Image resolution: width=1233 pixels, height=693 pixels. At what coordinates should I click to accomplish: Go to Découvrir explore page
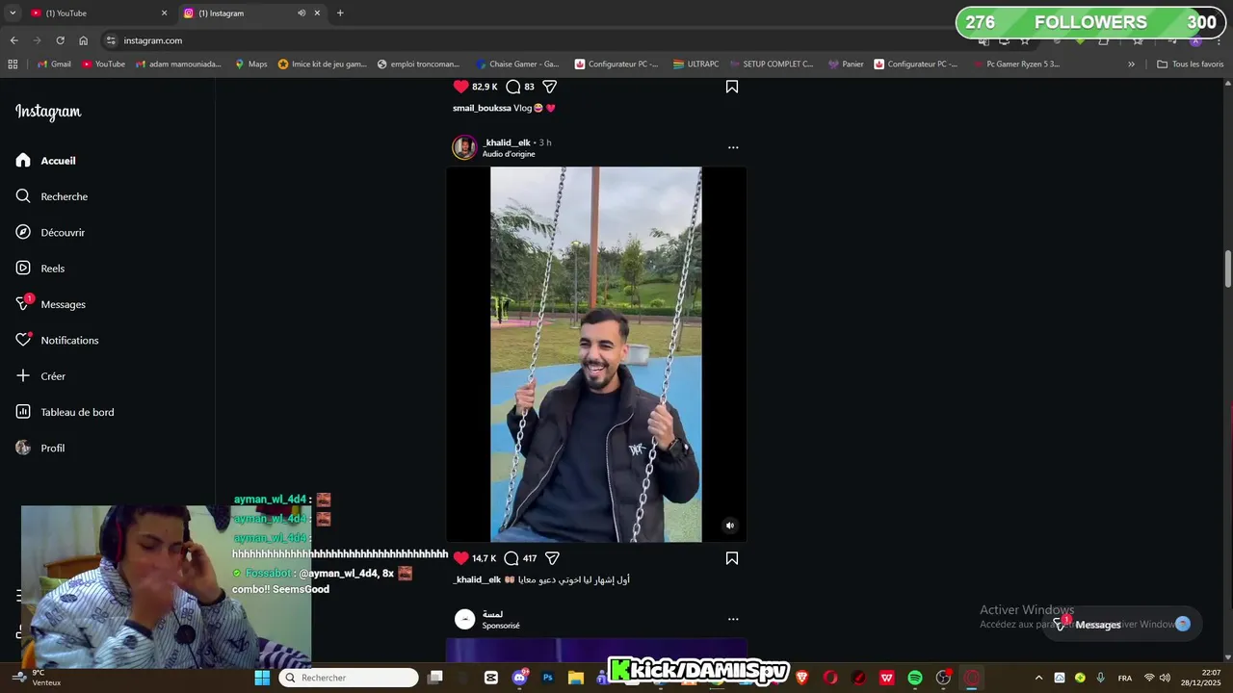tap(50, 232)
